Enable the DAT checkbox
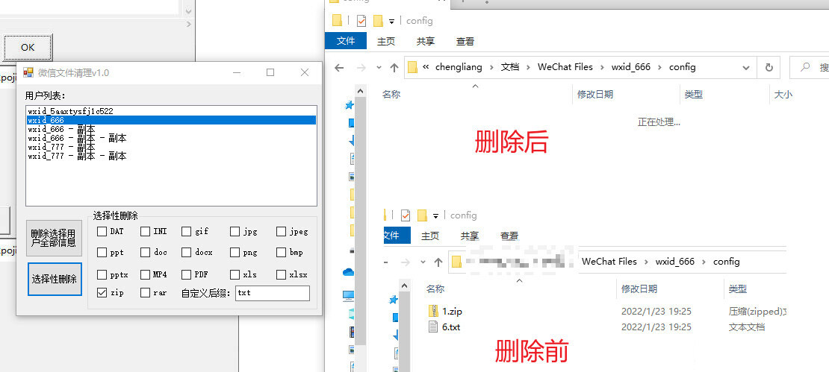This screenshot has width=829, height=372. 102,231
